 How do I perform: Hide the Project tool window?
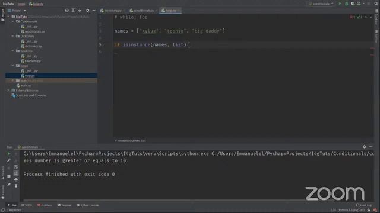[x=94, y=11]
